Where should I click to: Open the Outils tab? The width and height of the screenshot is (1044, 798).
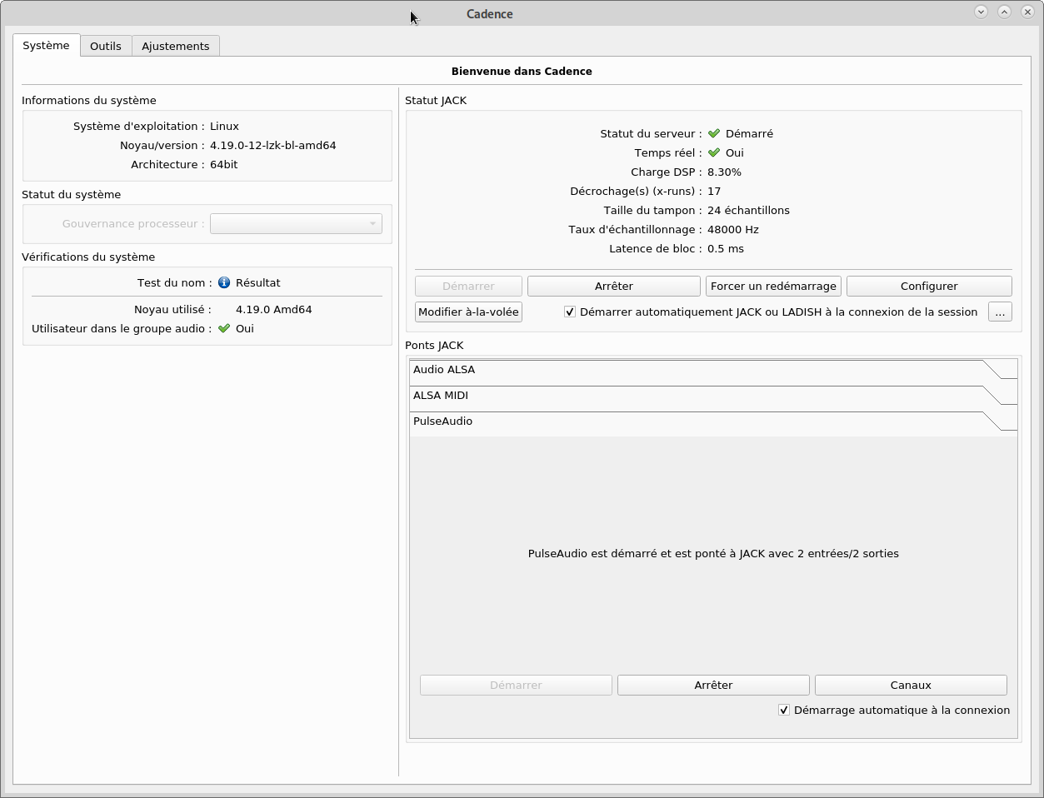106,46
